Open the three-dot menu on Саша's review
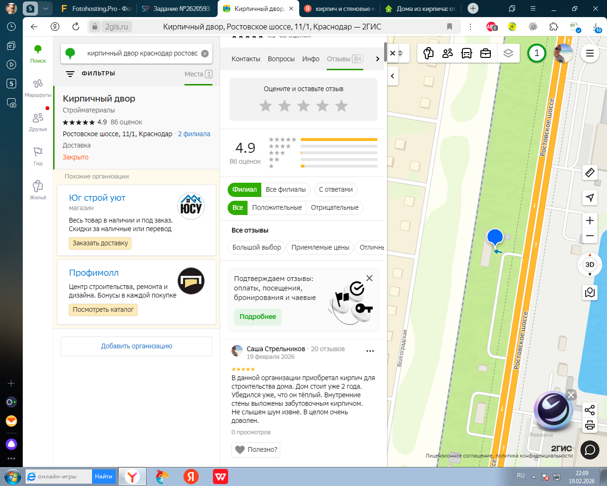 (x=370, y=351)
